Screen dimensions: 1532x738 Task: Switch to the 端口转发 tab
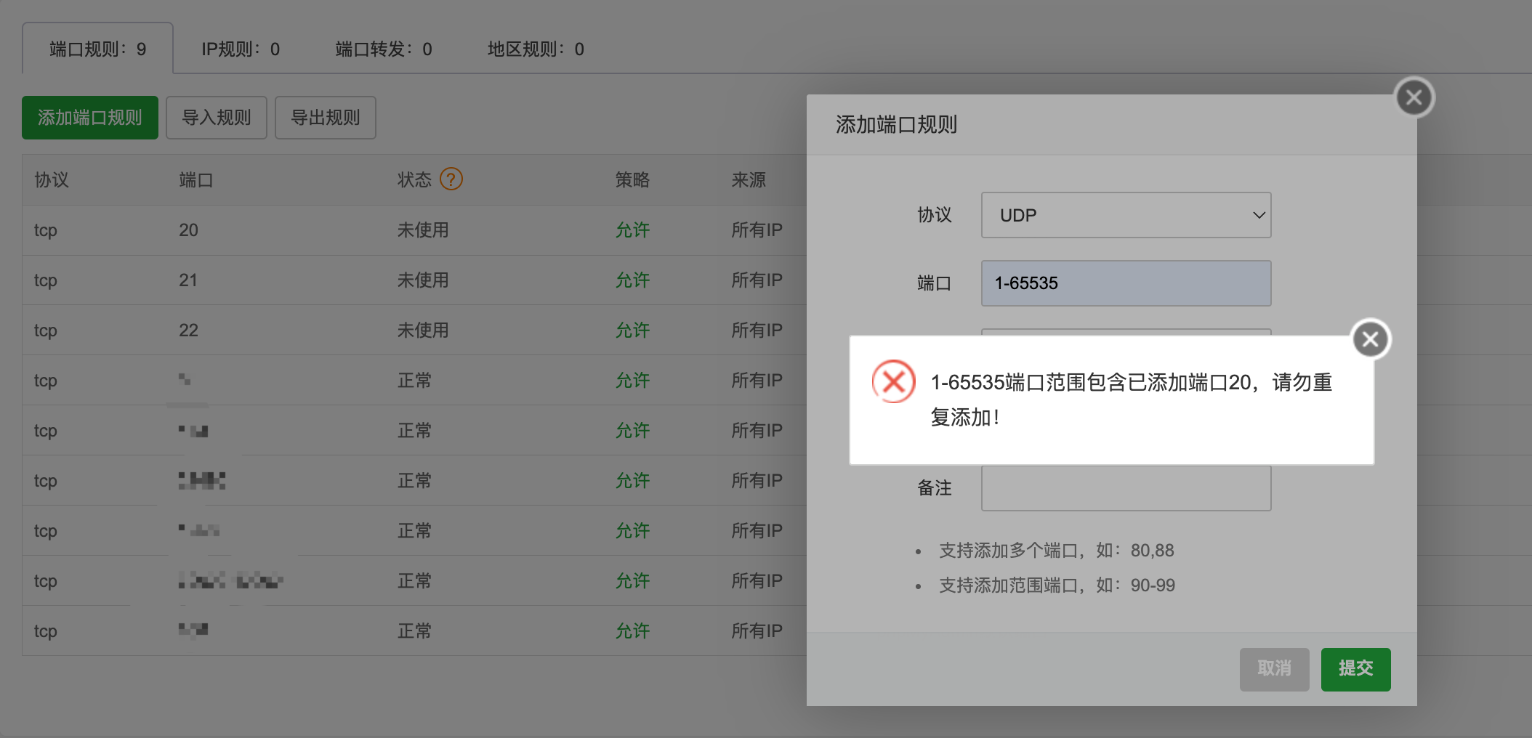[x=383, y=48]
